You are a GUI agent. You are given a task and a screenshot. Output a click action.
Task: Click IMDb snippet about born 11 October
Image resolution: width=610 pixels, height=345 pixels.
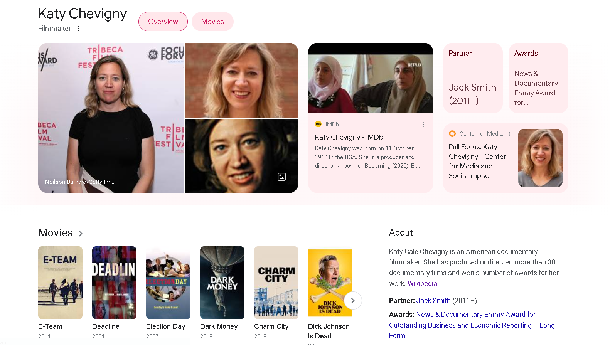click(x=367, y=157)
